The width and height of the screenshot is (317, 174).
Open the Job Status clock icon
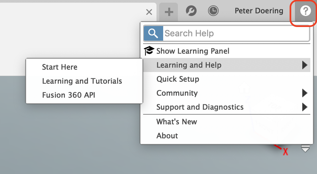[213, 11]
